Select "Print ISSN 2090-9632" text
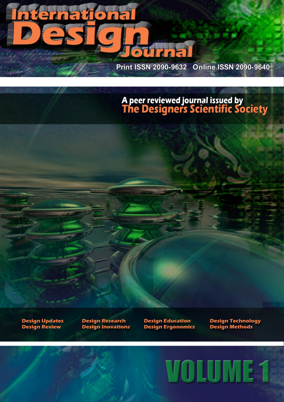 pyautogui.click(x=151, y=67)
